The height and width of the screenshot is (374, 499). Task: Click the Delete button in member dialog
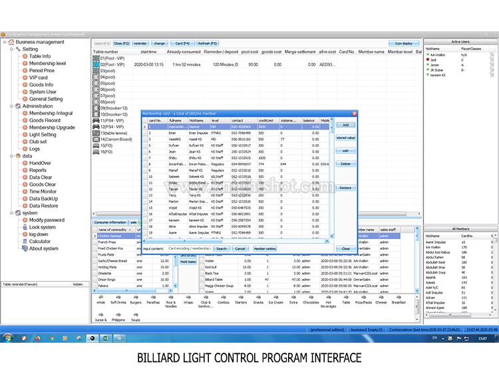pos(345,163)
